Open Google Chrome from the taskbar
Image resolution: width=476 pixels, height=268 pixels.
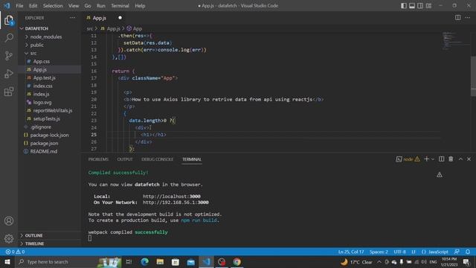(237, 261)
